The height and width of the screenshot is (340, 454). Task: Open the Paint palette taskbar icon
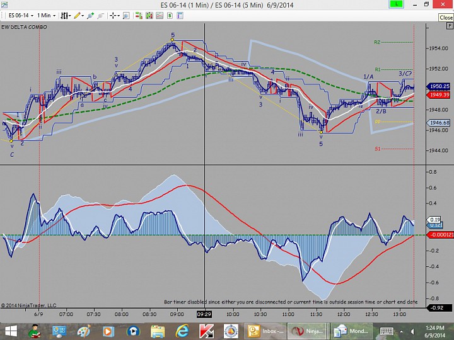click(84, 331)
